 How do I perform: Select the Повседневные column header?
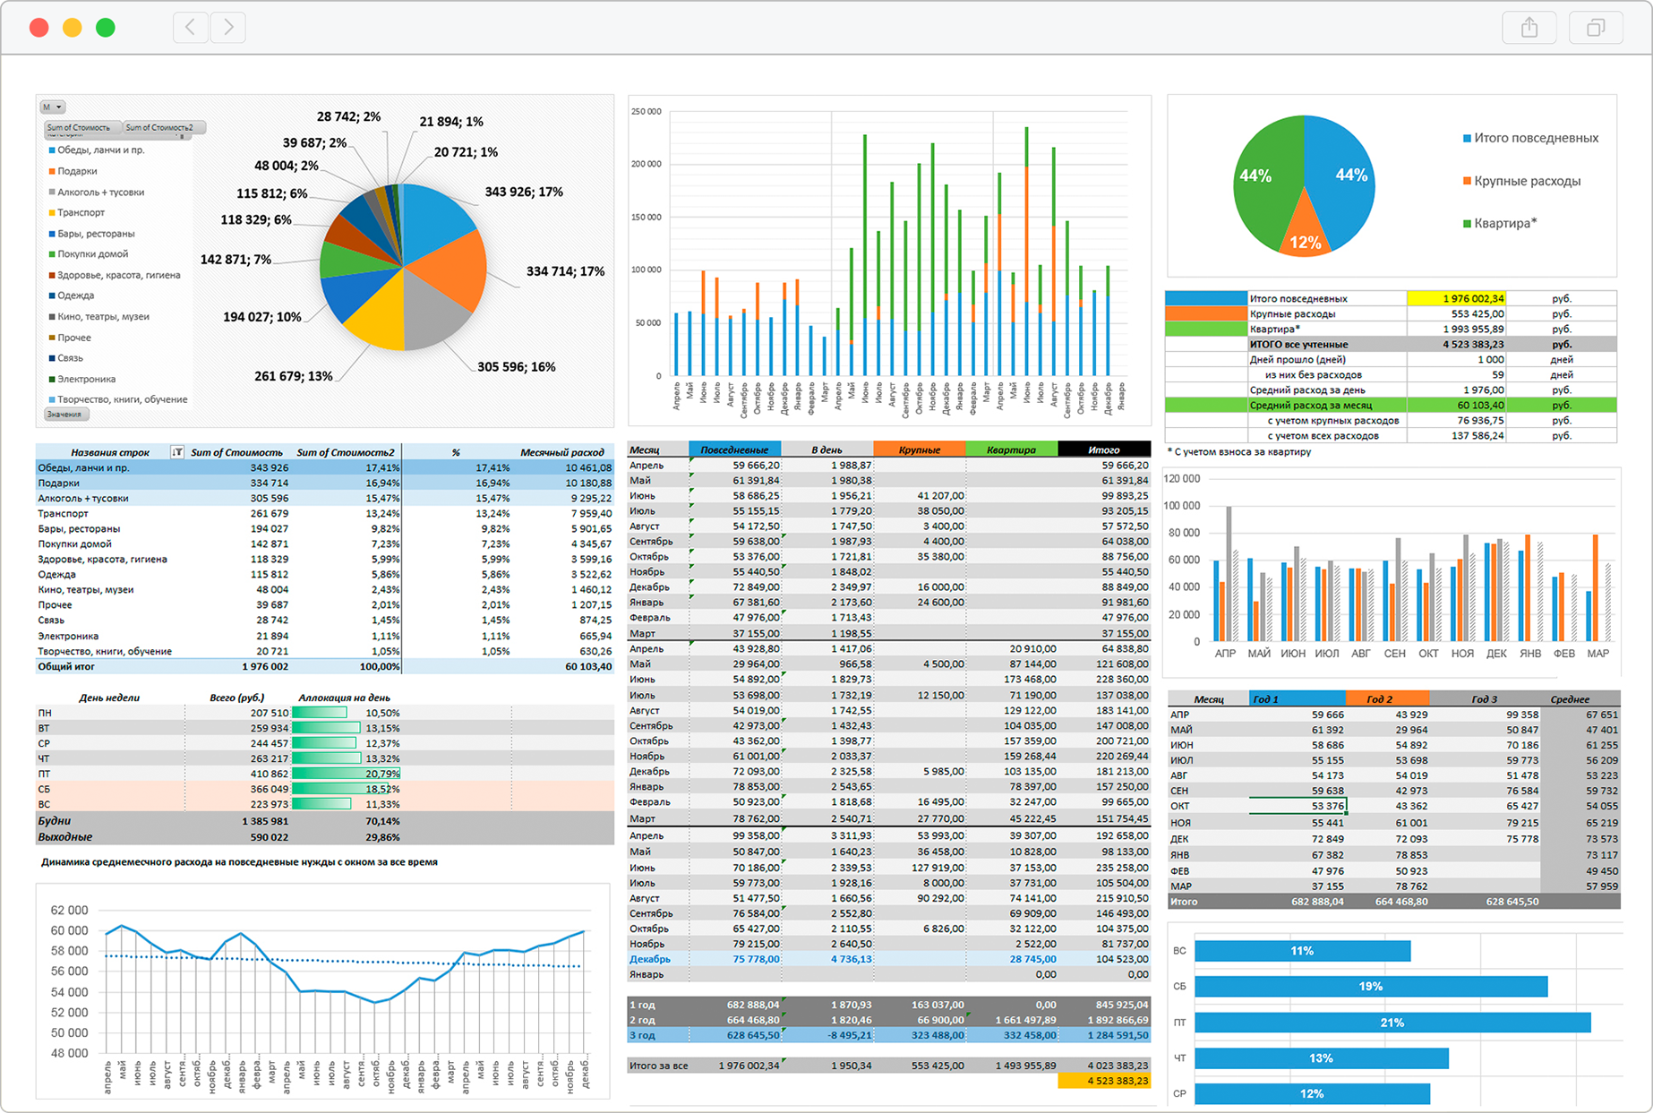click(734, 449)
